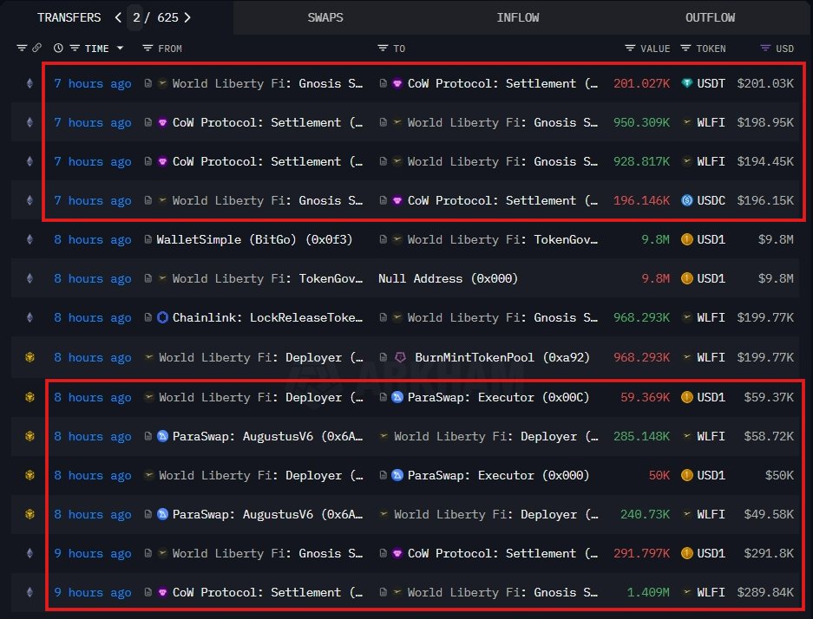Click BurnMintTokenPool icon
The image size is (813, 619).
(400, 357)
